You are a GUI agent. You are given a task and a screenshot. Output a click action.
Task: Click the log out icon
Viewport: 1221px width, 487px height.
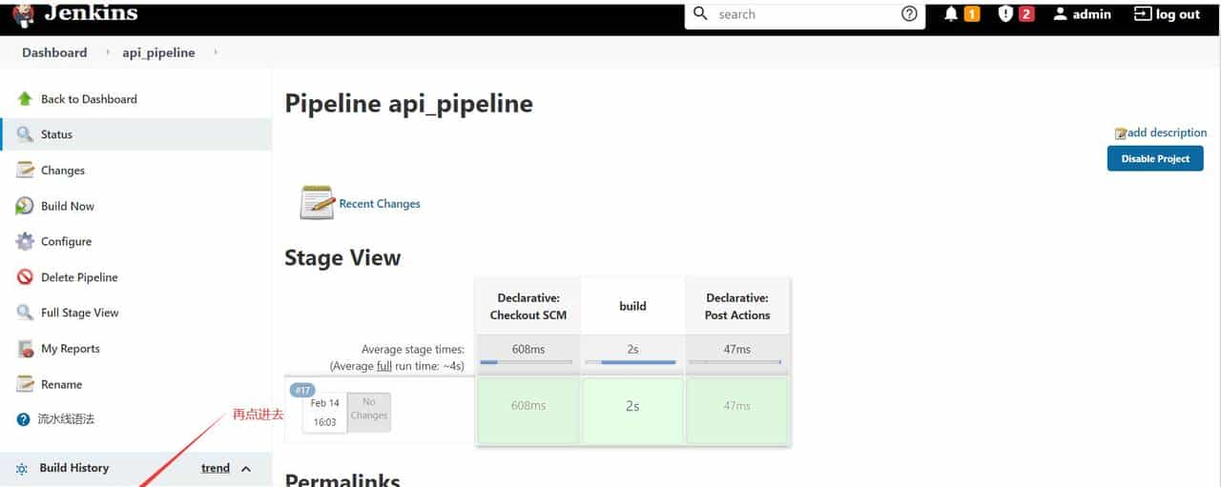pyautogui.click(x=1142, y=14)
